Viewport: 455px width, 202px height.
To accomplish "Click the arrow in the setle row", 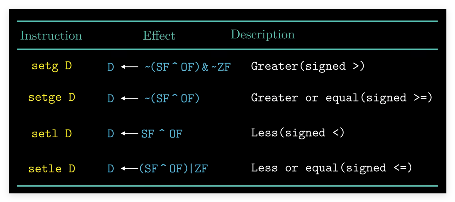I will [x=130, y=169].
